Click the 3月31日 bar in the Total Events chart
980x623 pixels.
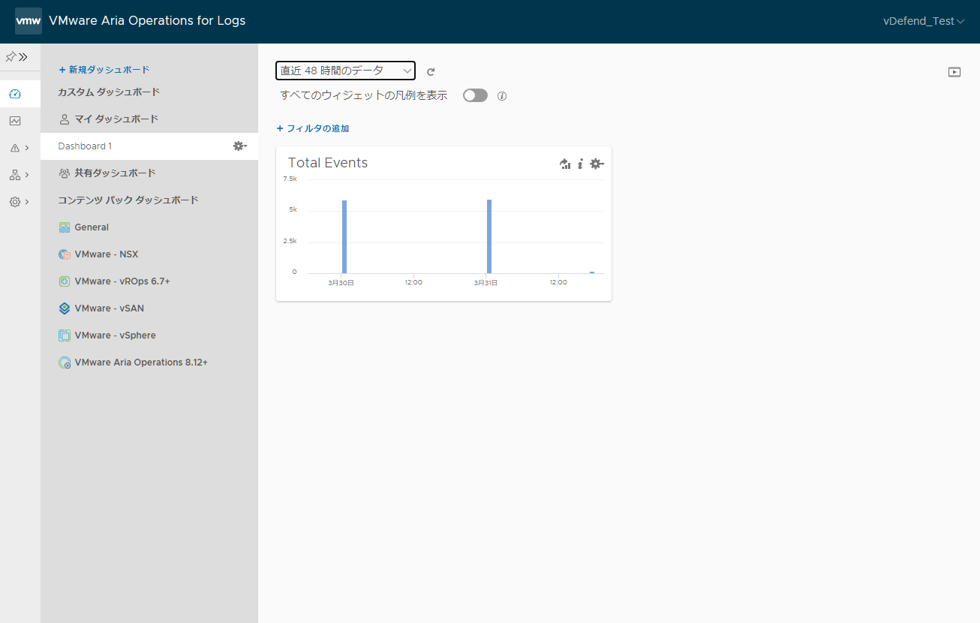pos(489,236)
